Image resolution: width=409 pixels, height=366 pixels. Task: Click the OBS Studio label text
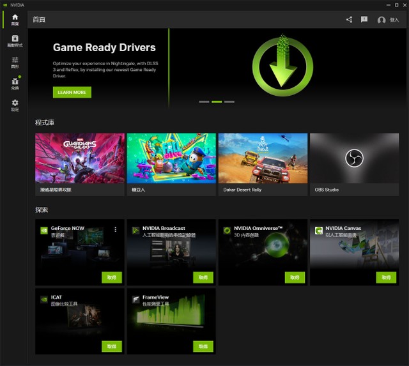[327, 190]
